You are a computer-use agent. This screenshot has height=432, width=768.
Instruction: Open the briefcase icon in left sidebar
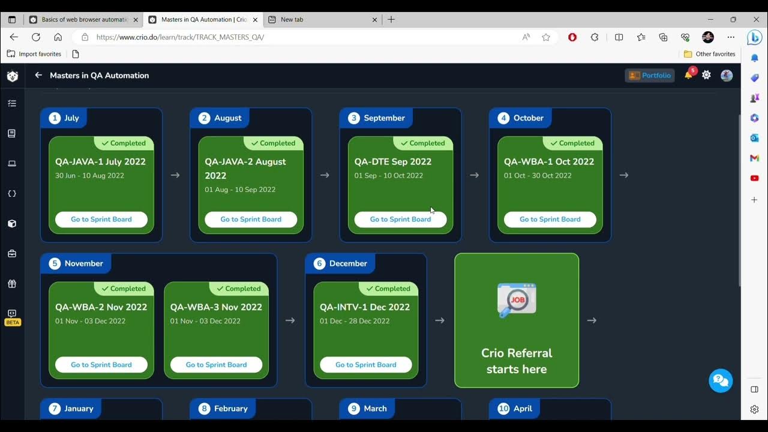pos(12,253)
